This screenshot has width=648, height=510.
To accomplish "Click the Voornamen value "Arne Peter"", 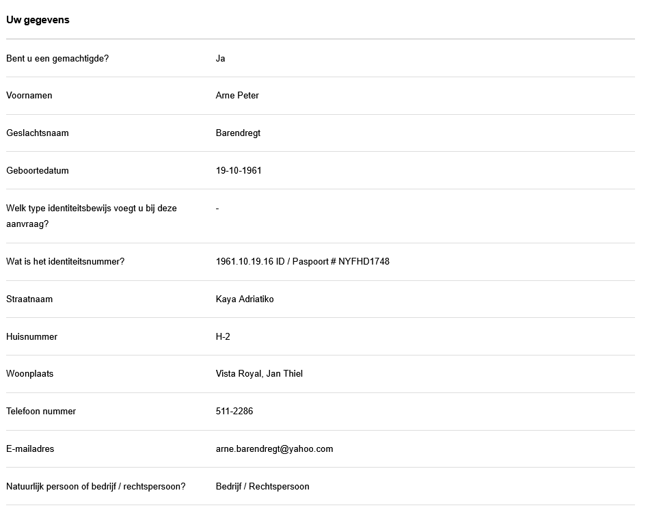I will [x=237, y=96].
